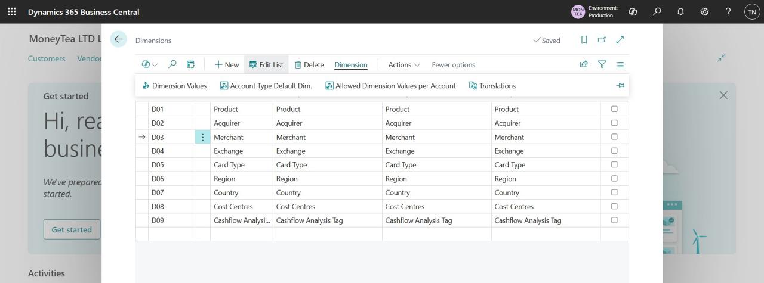Click the search magnifier in top bar
Image resolution: width=764 pixels, height=283 pixels.
pos(657,11)
